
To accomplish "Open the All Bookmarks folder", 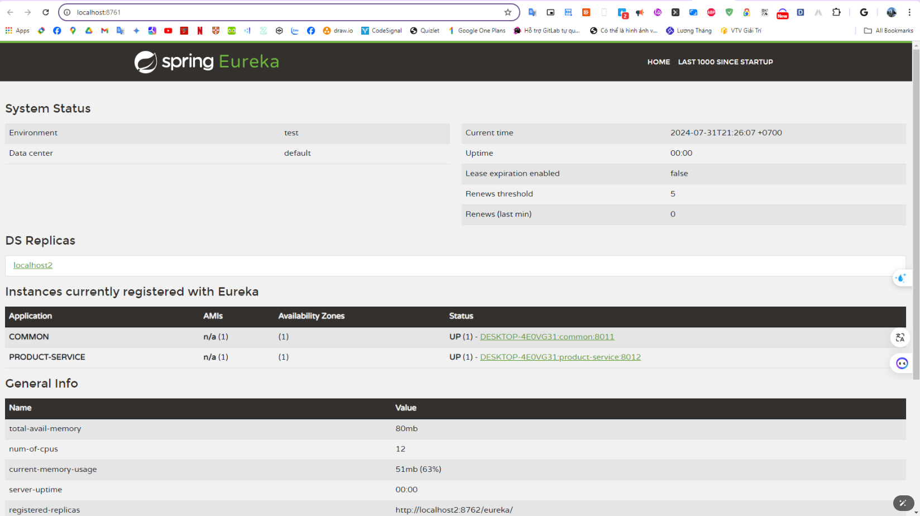I will pyautogui.click(x=889, y=31).
